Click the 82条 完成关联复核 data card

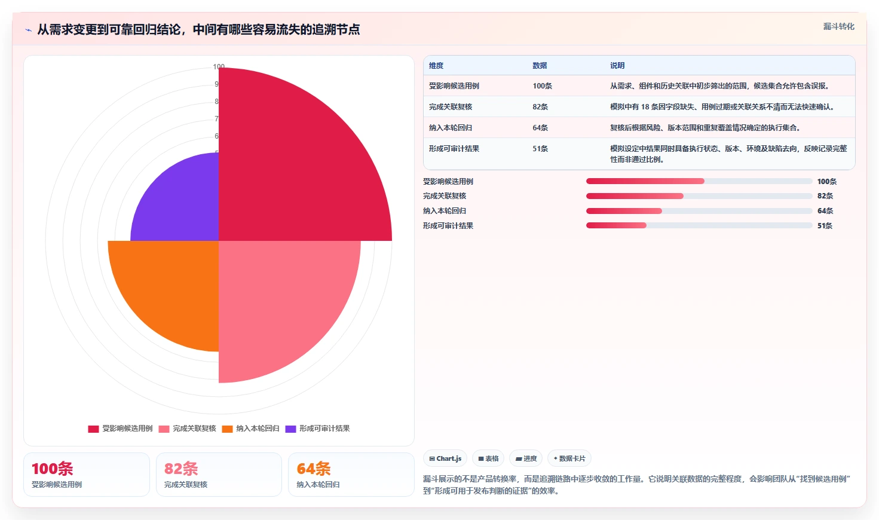(x=219, y=475)
